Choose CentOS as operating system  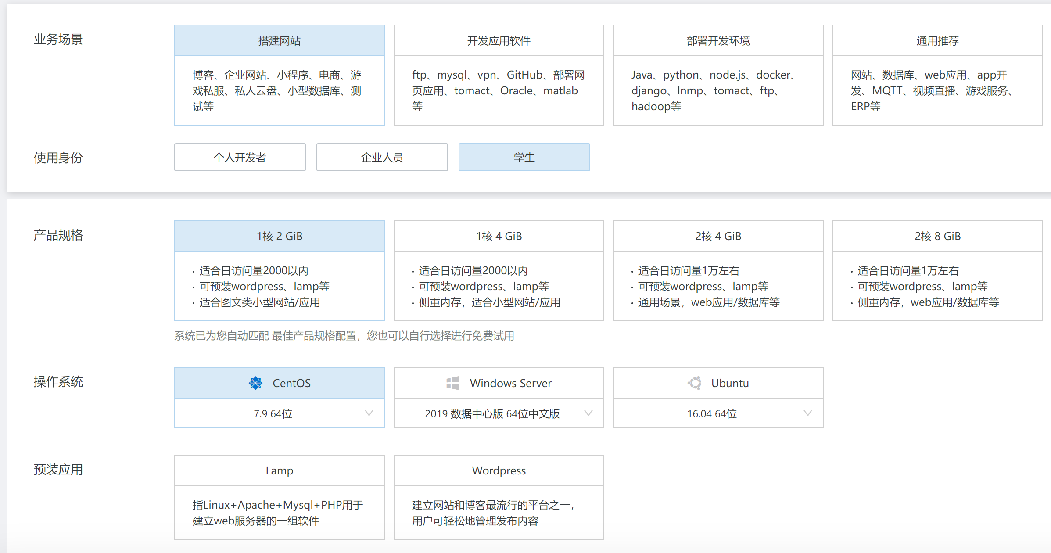280,383
